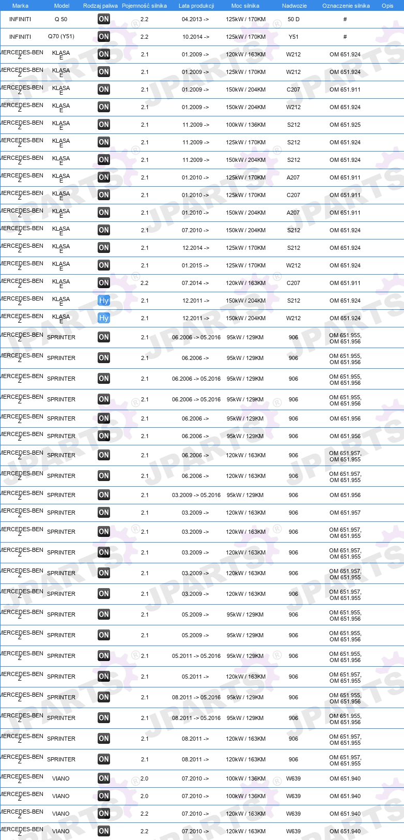Click the Rodzaj paliwa column header
Image resolution: width=404 pixels, height=840 pixels.
(x=100, y=6)
